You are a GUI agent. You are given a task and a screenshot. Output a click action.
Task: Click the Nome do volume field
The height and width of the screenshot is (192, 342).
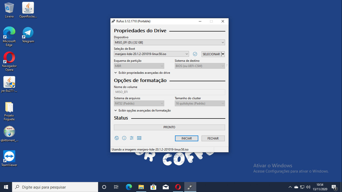pyautogui.click(x=169, y=92)
